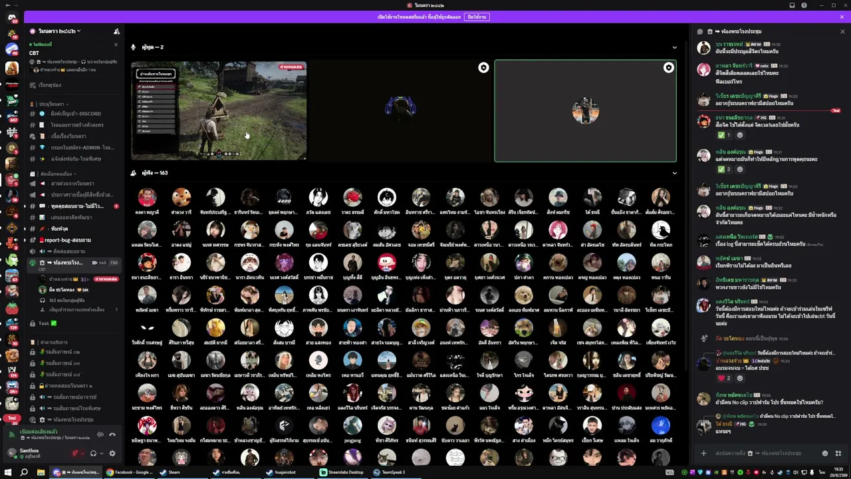Toggle microphone mute in user panel
The height and width of the screenshot is (479, 851).
tap(74, 453)
